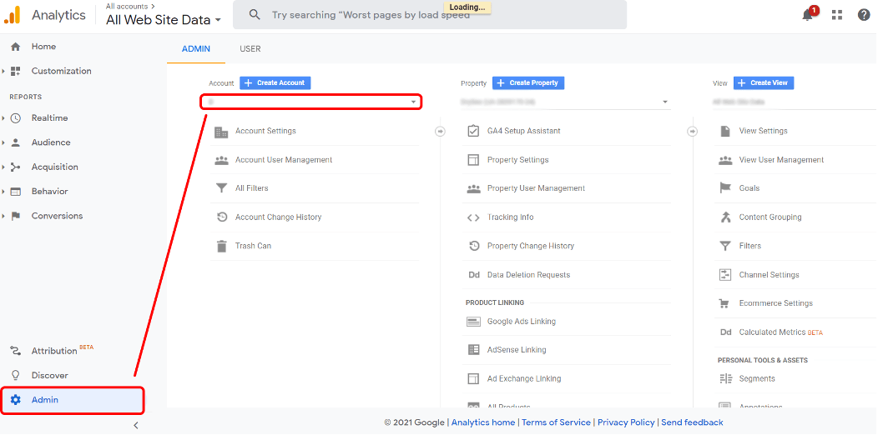Click the Ecommerce Settings cart icon
The image size is (878, 435).
725,303
